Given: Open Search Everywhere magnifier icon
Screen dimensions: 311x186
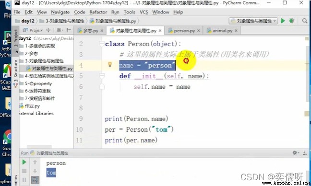Looking at the screenshot, I should pos(304,21).
